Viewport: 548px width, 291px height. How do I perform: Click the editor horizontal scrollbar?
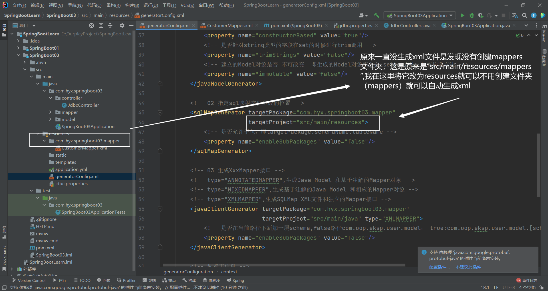pyautogui.click(x=284, y=265)
